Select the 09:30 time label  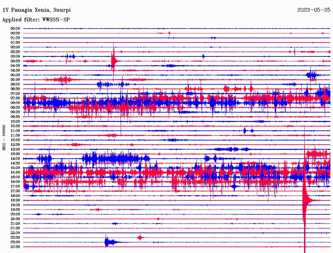point(15,117)
